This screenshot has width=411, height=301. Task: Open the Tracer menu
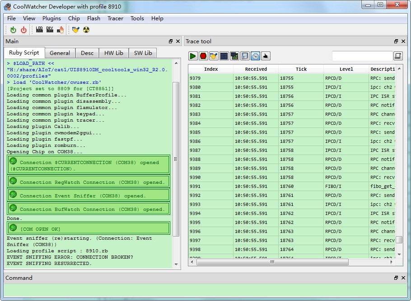pos(115,18)
